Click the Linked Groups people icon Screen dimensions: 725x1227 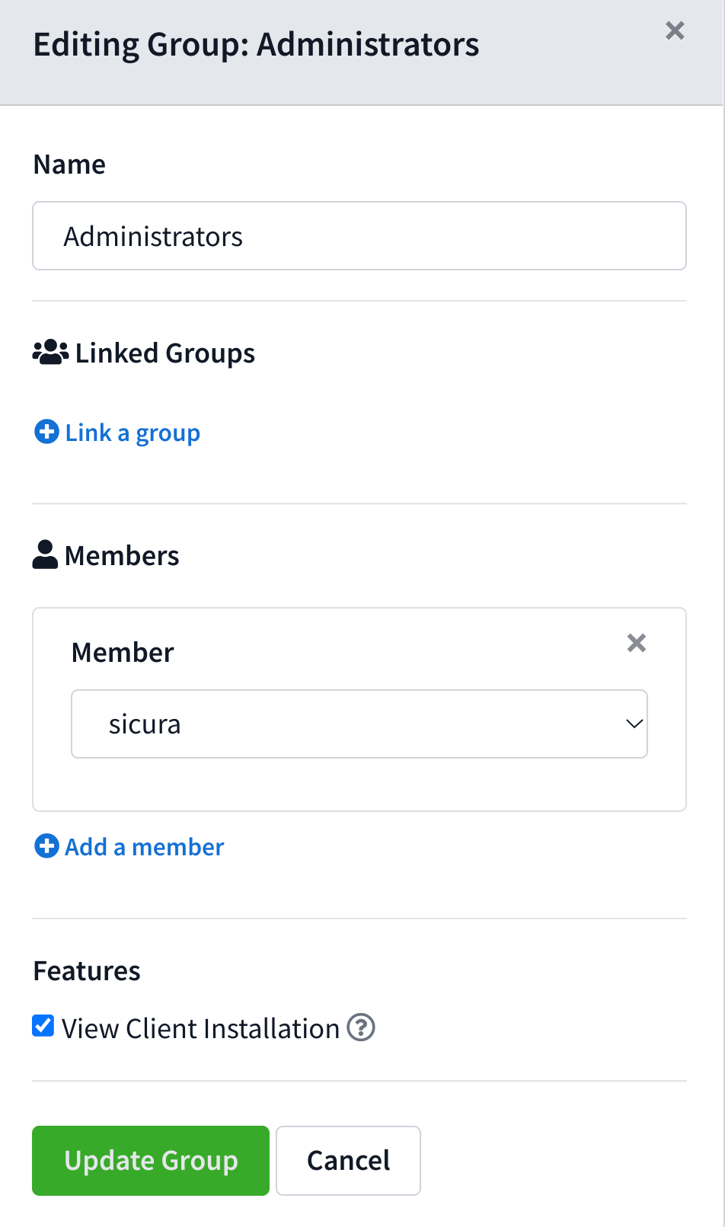[x=50, y=353]
